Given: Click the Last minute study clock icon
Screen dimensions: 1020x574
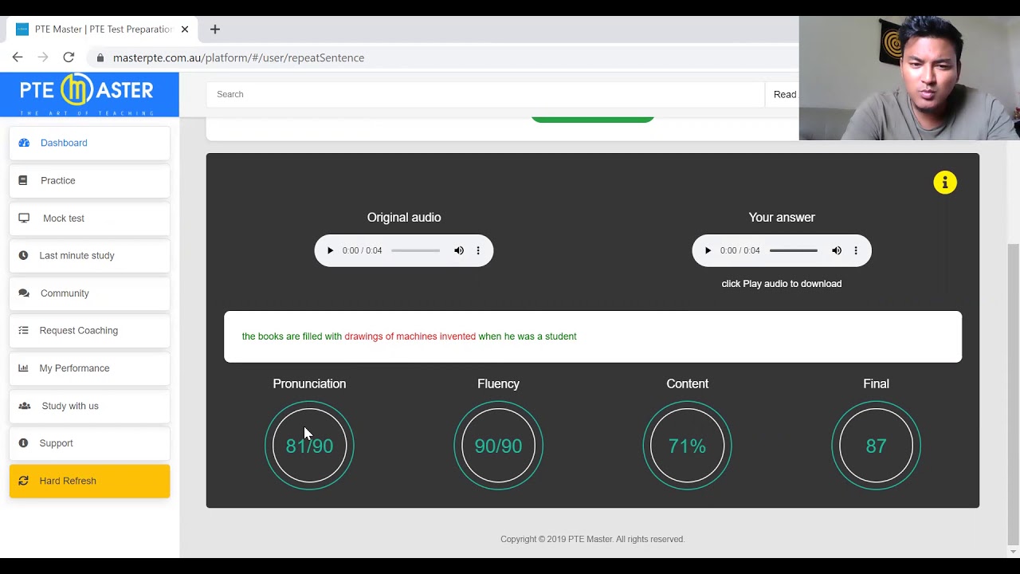Looking at the screenshot, I should 23,255.
